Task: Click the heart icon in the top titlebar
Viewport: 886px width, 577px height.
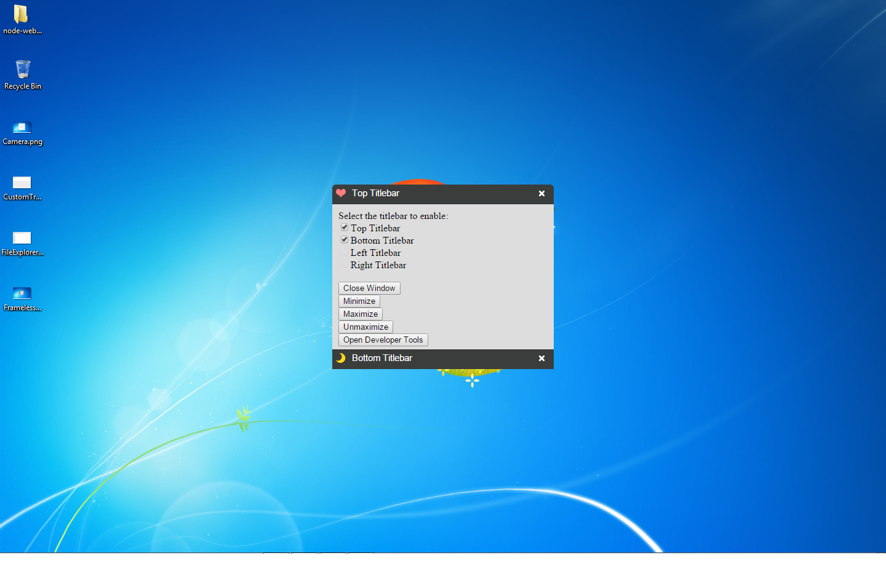Action: (341, 193)
